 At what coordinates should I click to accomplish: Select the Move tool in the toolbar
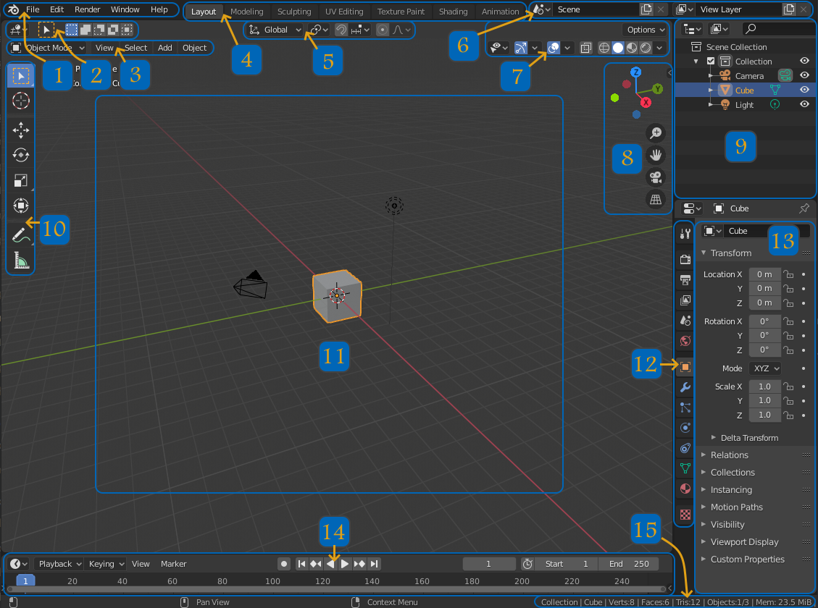(20, 130)
